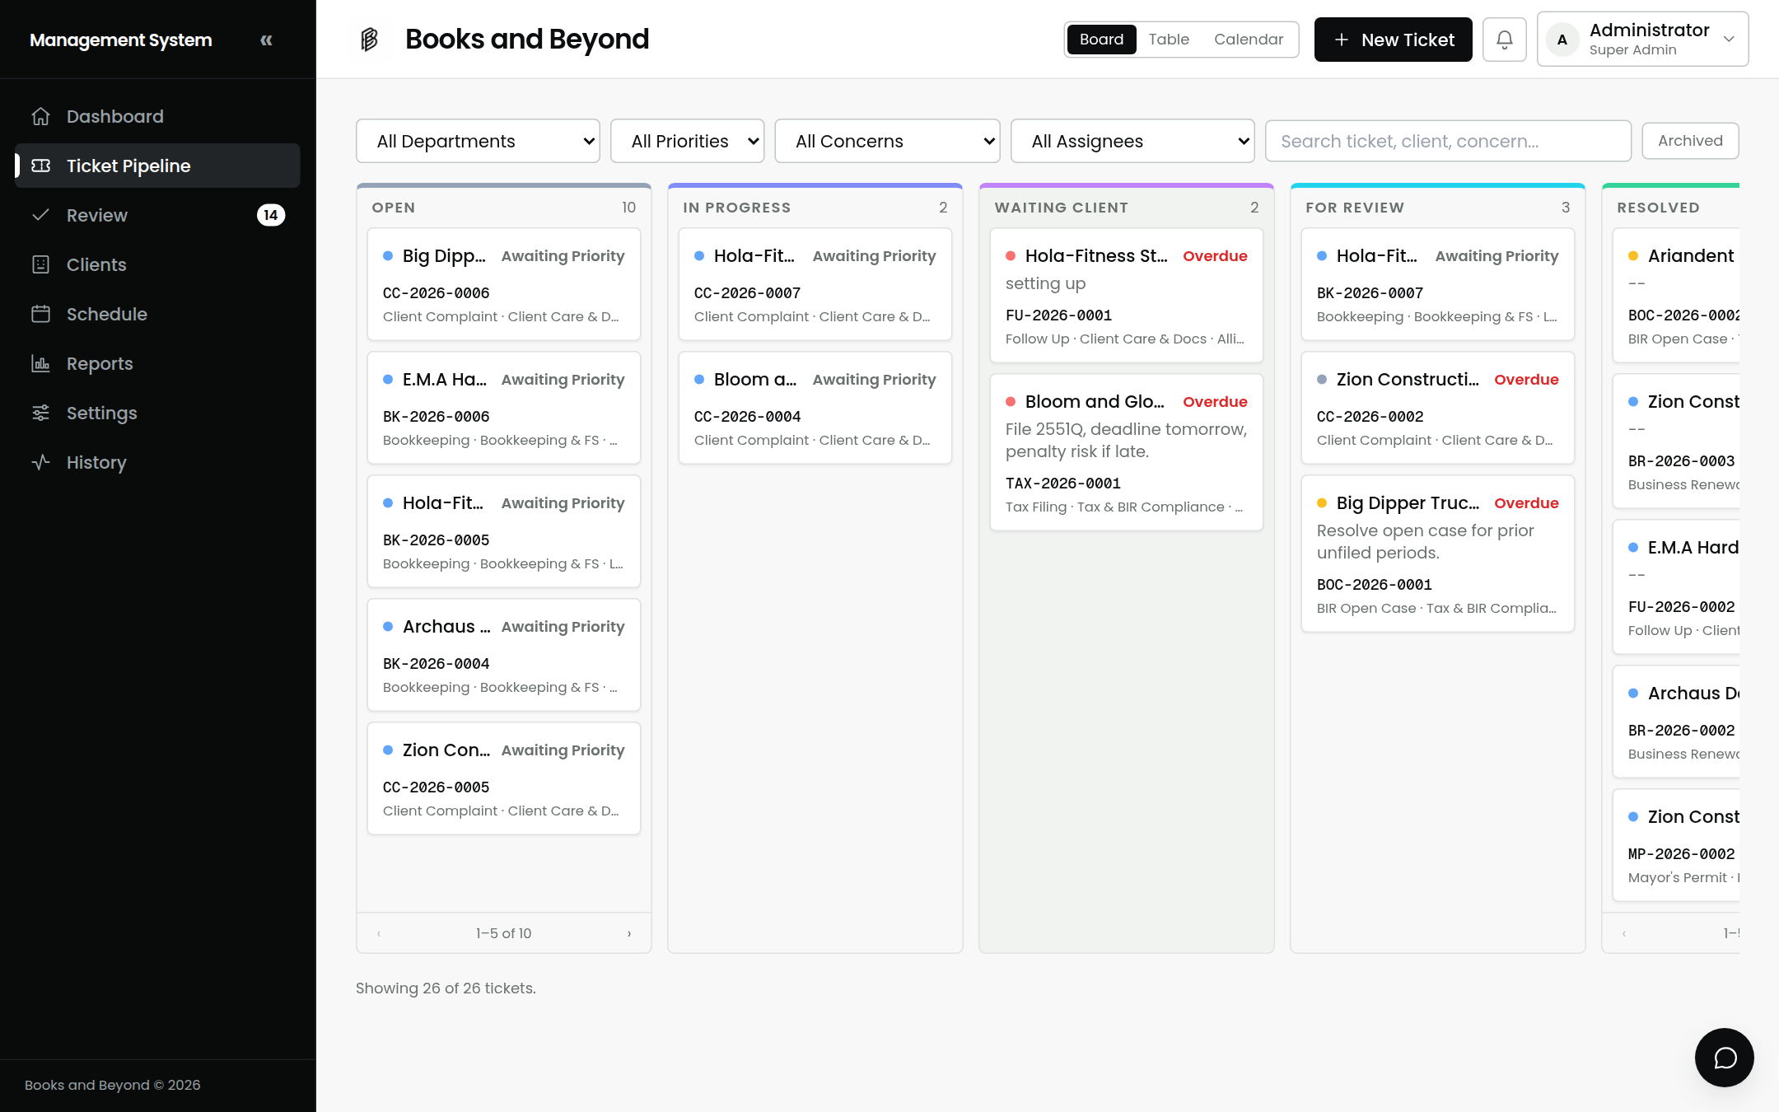
Task: Switch to Calendar view
Action: click(x=1249, y=40)
